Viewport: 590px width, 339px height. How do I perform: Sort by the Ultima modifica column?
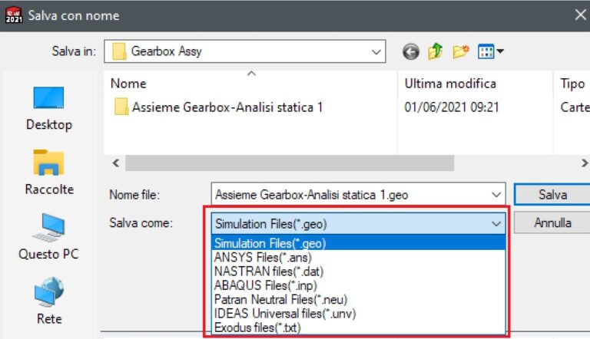pyautogui.click(x=450, y=84)
